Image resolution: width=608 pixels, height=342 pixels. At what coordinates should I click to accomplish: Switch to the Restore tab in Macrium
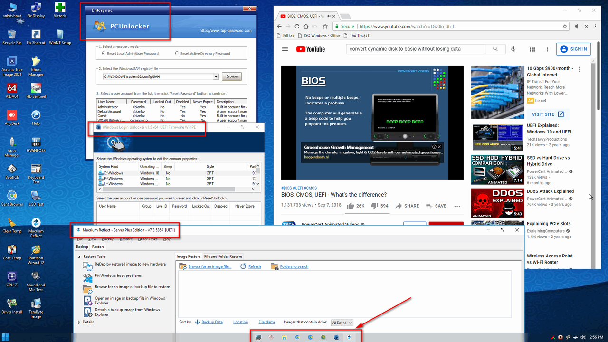pos(98,247)
